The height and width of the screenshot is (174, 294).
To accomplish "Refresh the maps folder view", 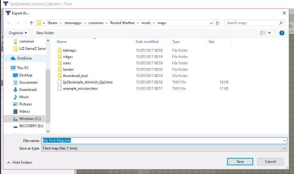I will click(217, 23).
